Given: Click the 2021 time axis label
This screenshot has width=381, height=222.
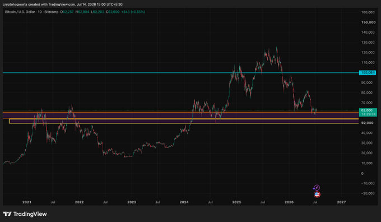Looking at the screenshot, I should 27,202.
